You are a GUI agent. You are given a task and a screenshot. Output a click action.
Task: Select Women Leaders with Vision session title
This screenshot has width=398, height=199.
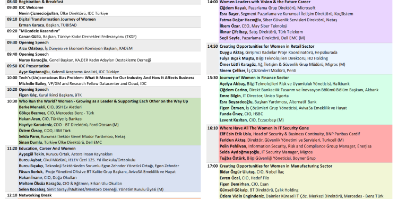point(265,2)
